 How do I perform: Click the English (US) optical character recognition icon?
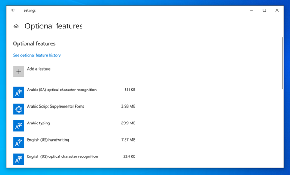pos(19,159)
